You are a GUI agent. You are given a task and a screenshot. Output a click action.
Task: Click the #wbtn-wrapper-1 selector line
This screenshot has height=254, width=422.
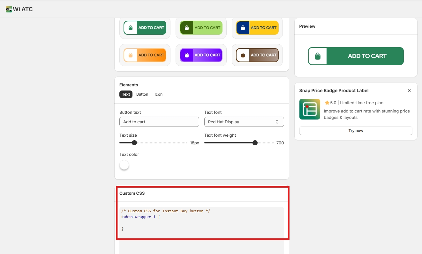[140, 217]
